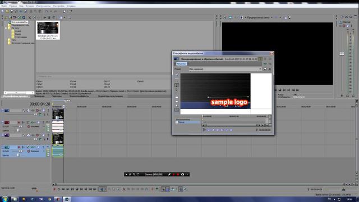Open the edit tool dropdown arrow in the timeline toolbar
359x202 pixels.
tap(105, 189)
